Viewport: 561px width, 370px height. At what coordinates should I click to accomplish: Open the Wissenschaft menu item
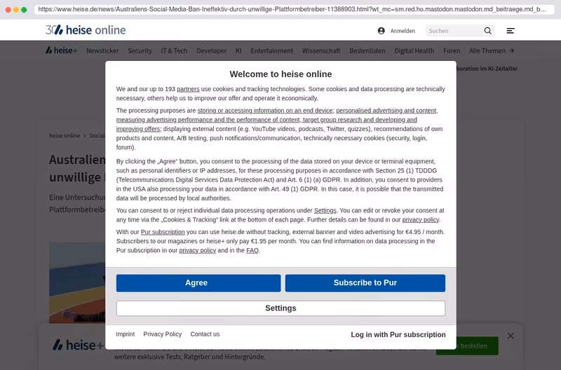[321, 50]
